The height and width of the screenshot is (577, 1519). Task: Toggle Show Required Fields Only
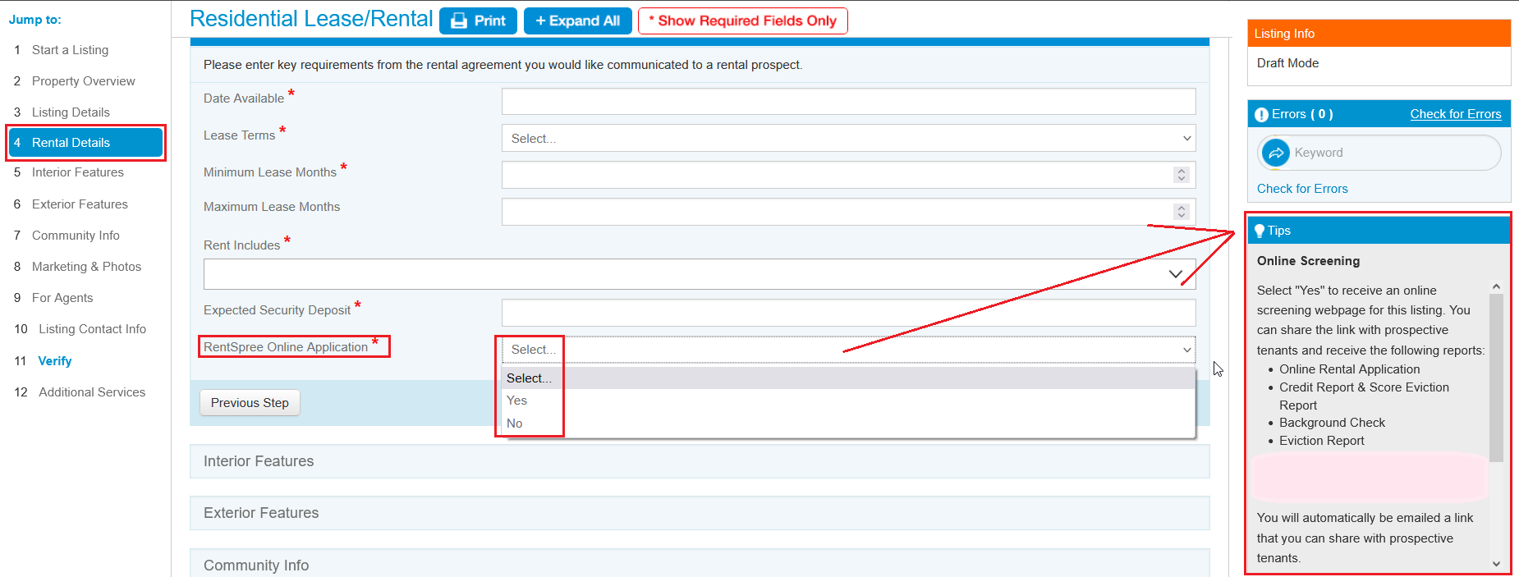[743, 21]
